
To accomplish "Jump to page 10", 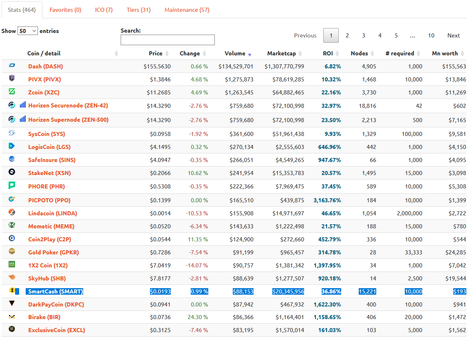I will (x=431, y=35).
